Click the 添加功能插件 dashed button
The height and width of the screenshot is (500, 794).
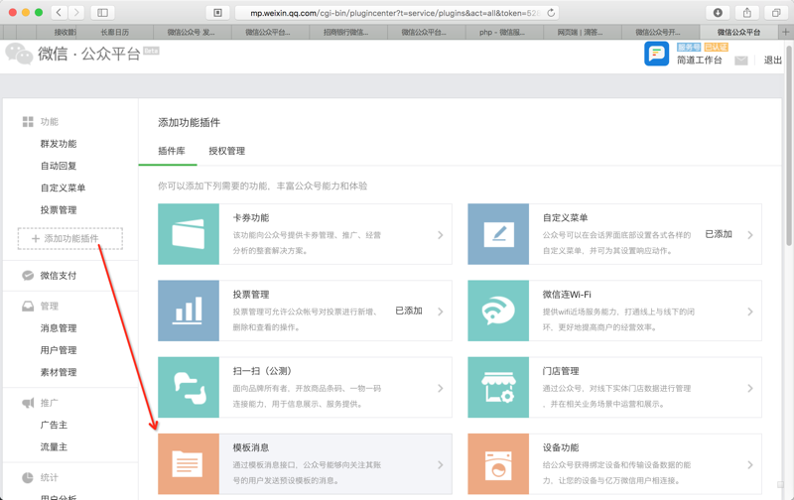(70, 238)
